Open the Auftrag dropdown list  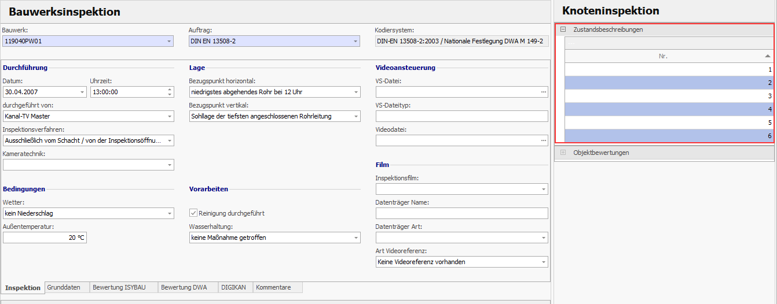(x=355, y=42)
